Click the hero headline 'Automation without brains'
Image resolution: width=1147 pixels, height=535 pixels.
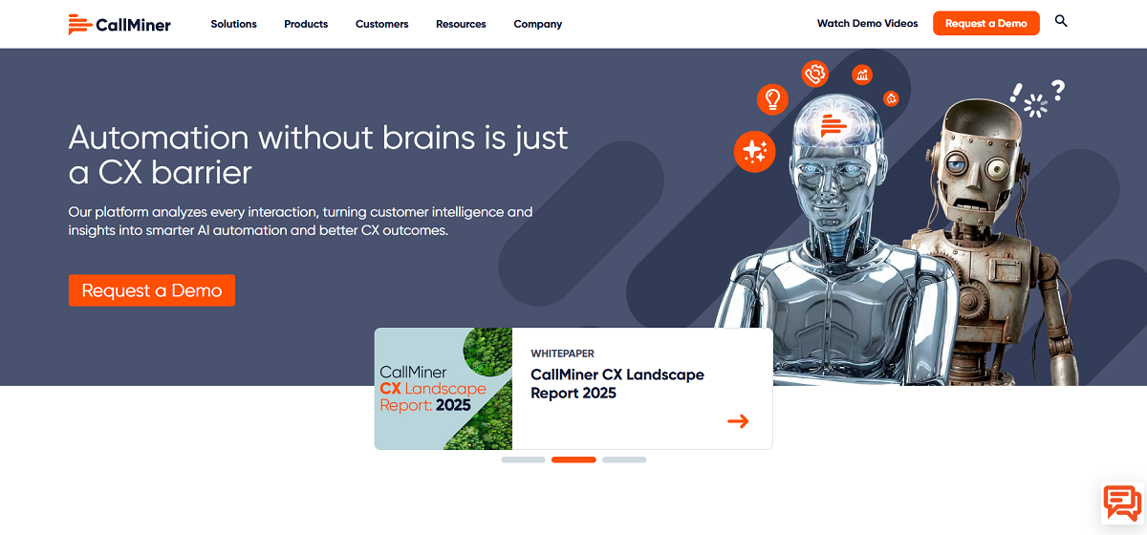pos(317,155)
